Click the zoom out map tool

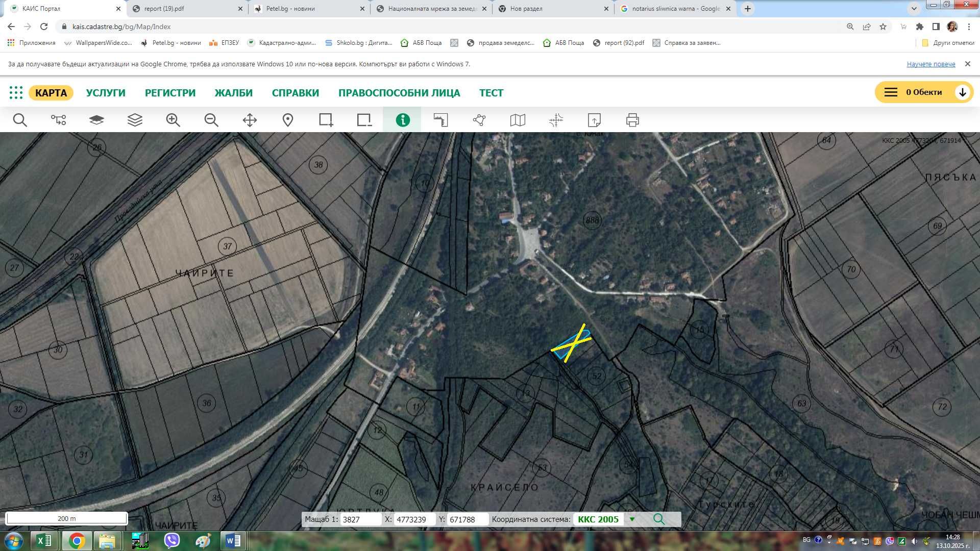click(x=211, y=120)
